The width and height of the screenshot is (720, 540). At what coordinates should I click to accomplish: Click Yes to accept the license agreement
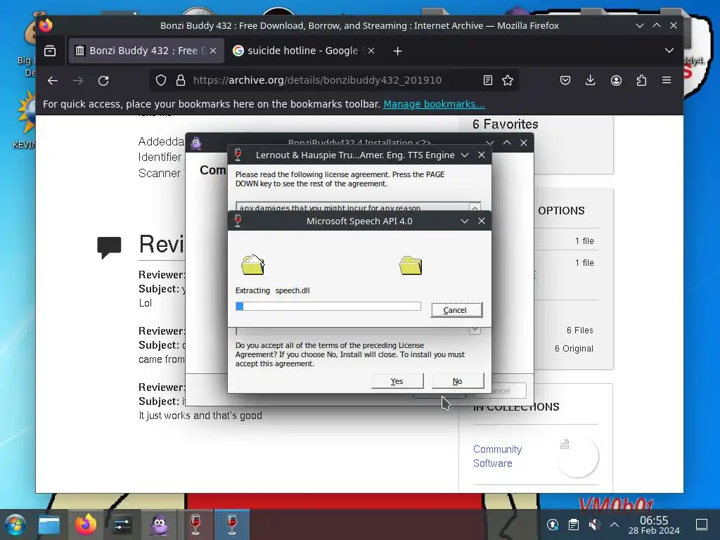pos(397,381)
